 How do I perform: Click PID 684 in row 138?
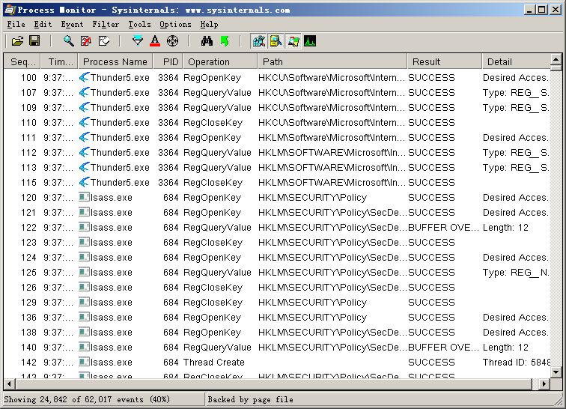[171, 333]
